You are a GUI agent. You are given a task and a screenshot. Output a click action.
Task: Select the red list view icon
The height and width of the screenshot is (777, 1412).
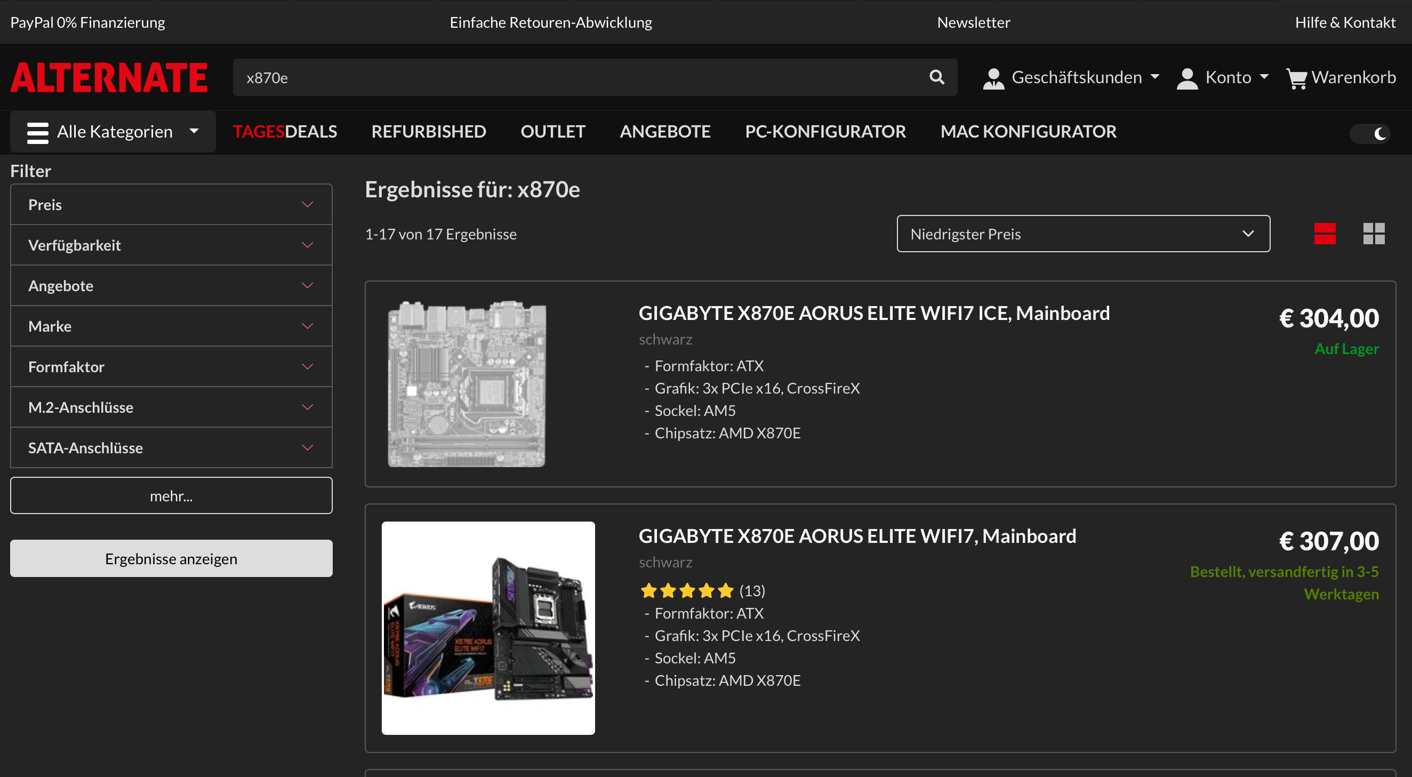[x=1325, y=234]
